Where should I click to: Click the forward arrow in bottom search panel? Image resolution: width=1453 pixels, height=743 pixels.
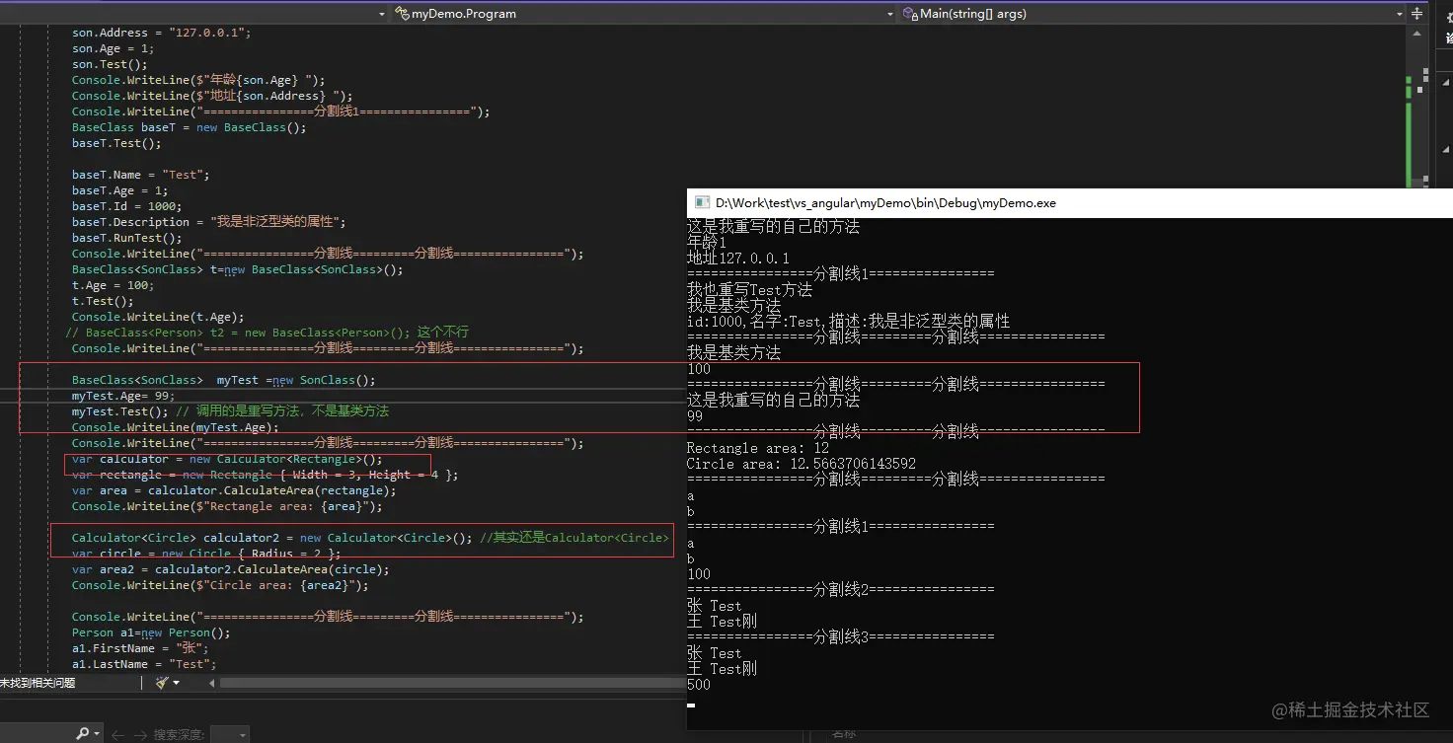[x=142, y=735]
